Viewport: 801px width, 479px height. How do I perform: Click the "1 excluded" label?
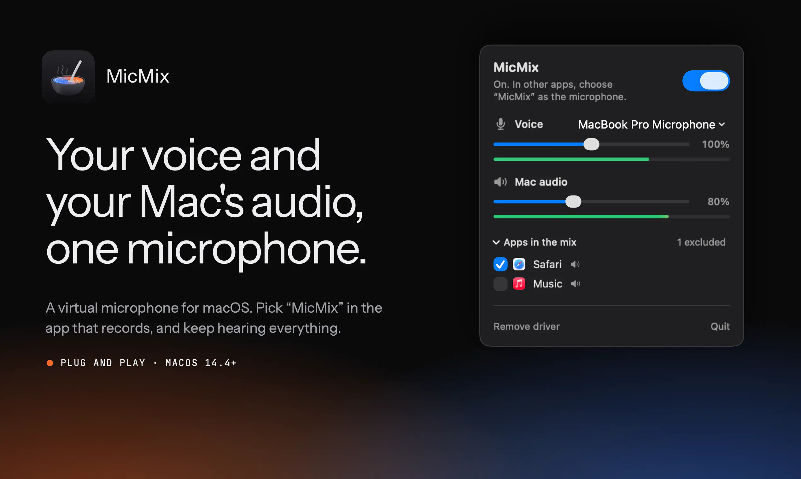pyautogui.click(x=701, y=242)
